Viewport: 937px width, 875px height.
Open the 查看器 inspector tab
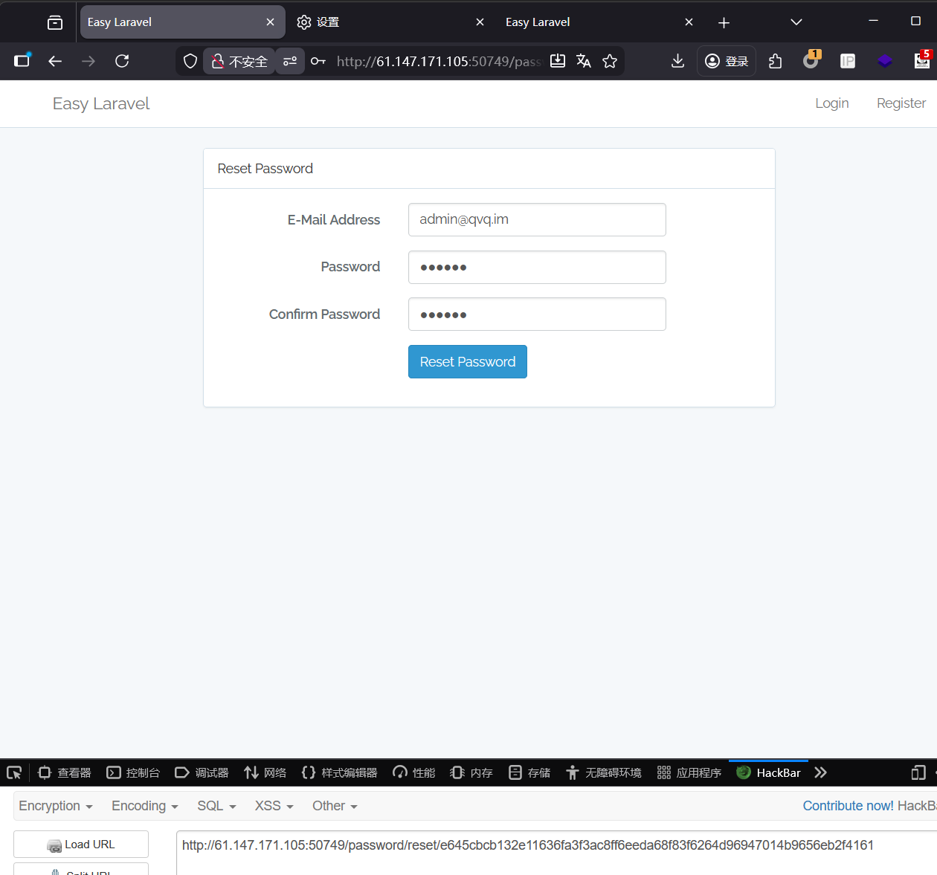pos(65,772)
